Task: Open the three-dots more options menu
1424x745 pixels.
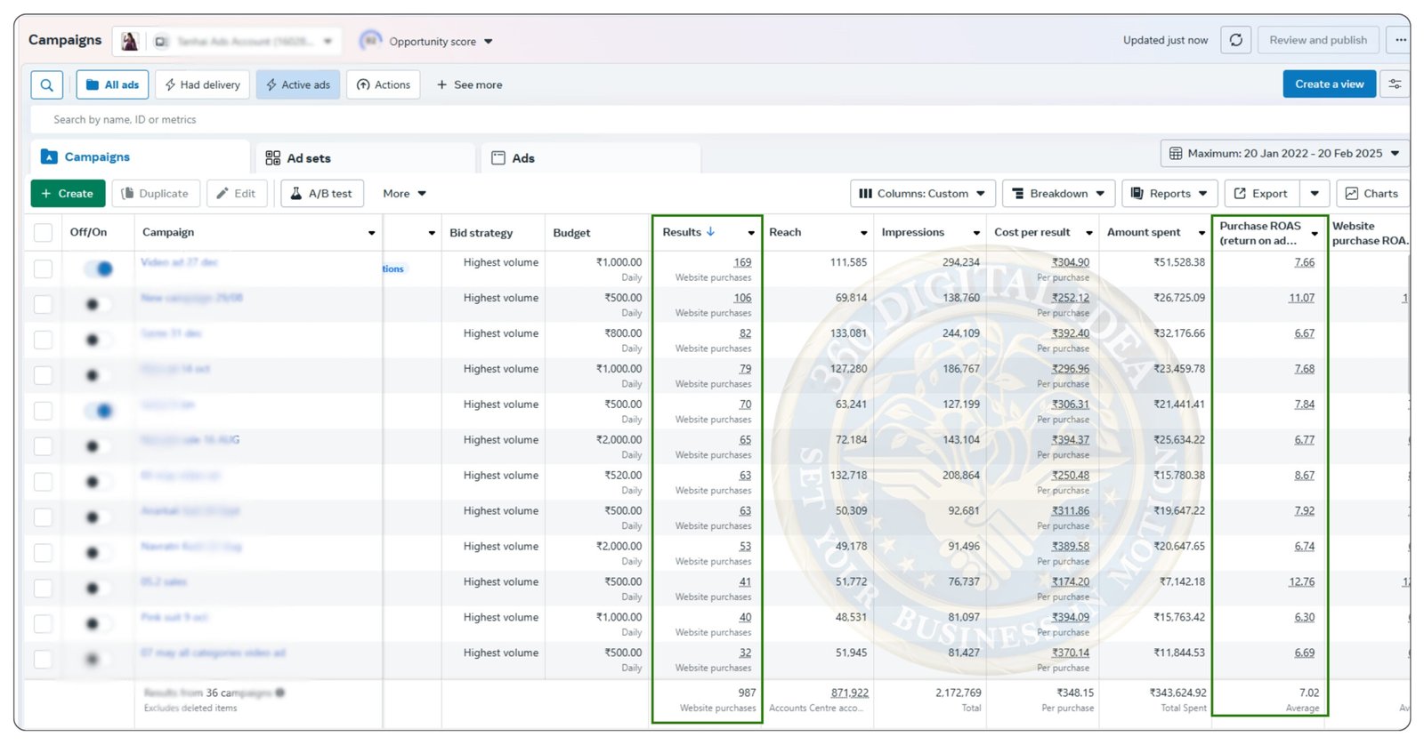Action: tap(1400, 40)
